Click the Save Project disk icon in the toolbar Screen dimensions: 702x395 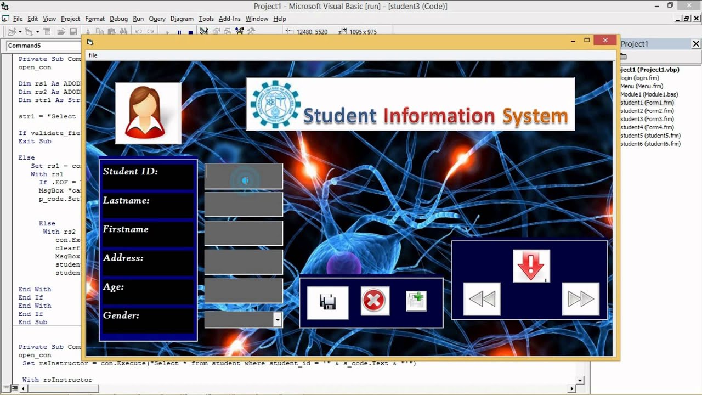tap(73, 32)
